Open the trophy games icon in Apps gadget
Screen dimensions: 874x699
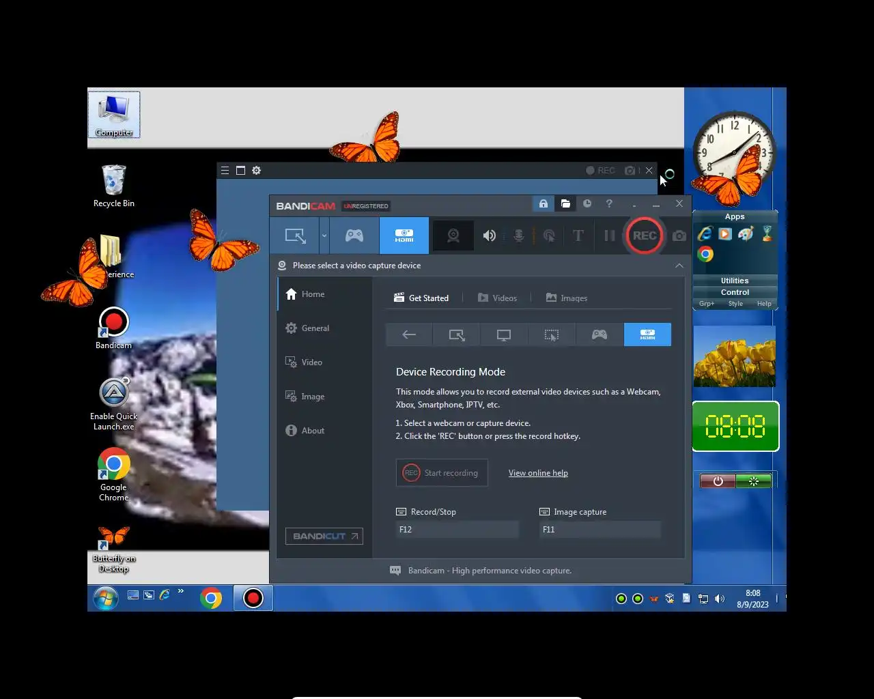pos(767,234)
